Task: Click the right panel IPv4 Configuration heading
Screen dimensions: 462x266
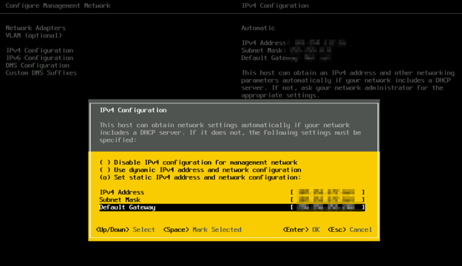Action: pyautogui.click(x=275, y=6)
